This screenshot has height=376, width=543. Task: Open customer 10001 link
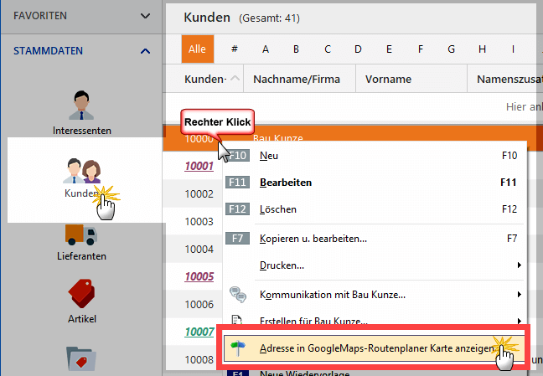click(x=199, y=167)
